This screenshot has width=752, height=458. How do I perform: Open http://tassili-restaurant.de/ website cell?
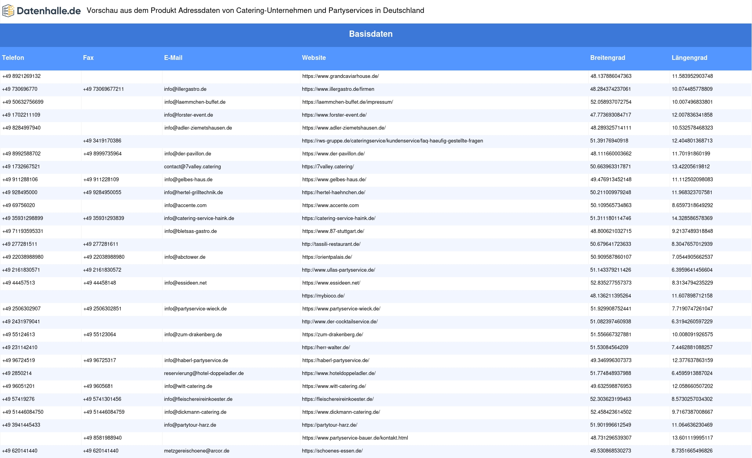click(x=331, y=244)
